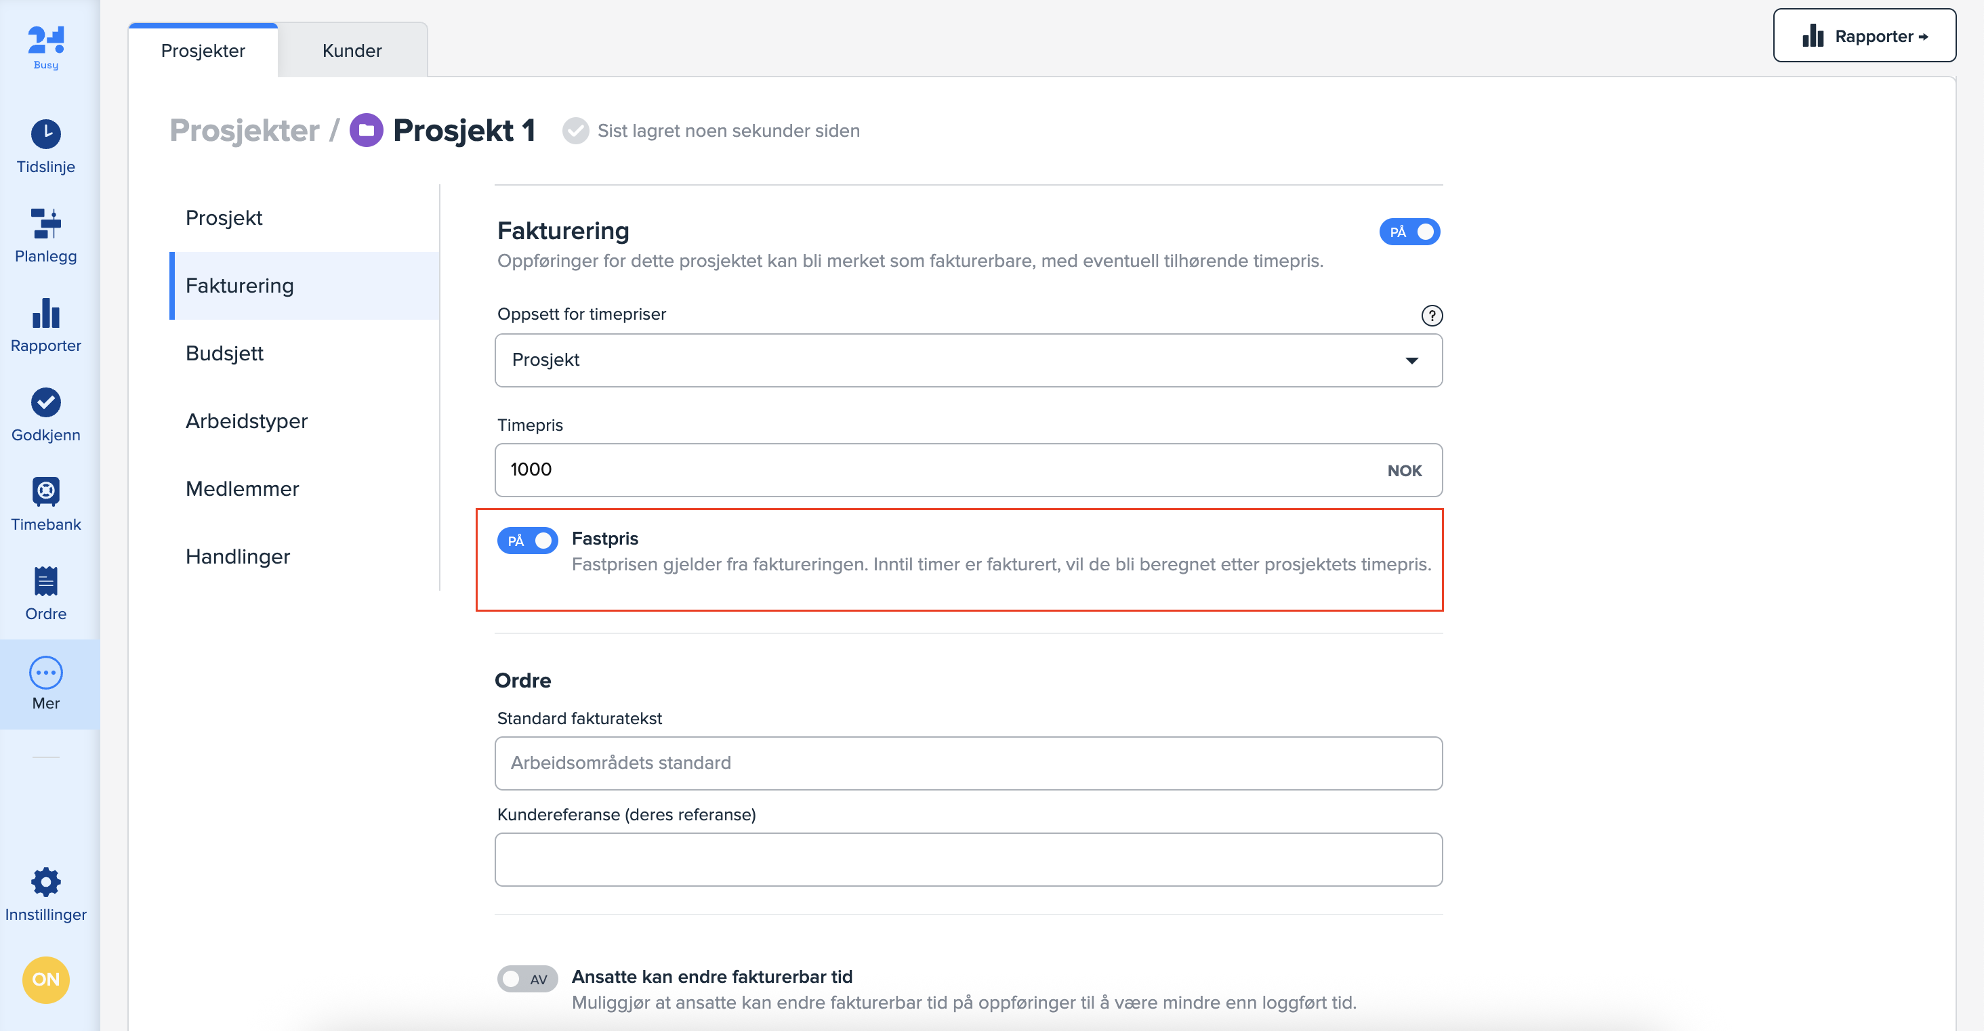Open the ON user avatar menu
The height and width of the screenshot is (1031, 1984).
(45, 980)
